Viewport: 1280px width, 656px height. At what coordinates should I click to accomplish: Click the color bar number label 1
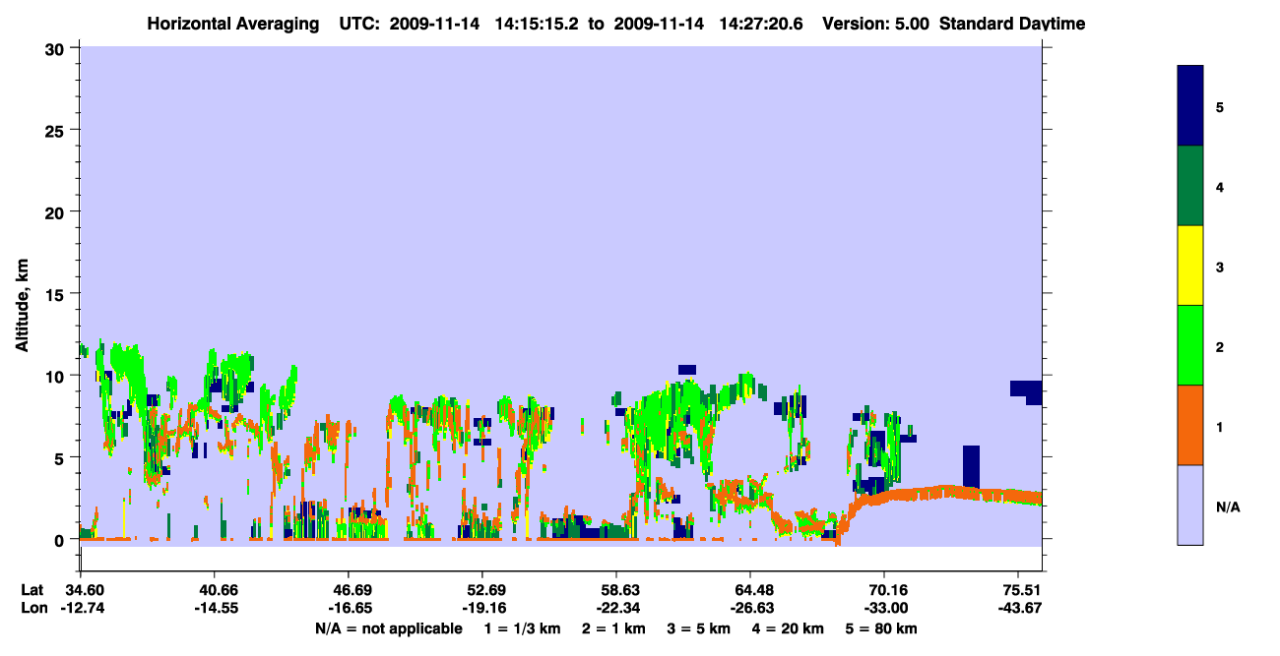[1220, 427]
